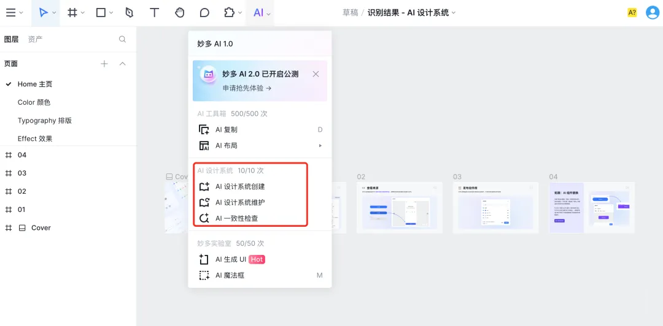Select the Move arrow tool
This screenshot has width=663, height=326.
point(43,13)
